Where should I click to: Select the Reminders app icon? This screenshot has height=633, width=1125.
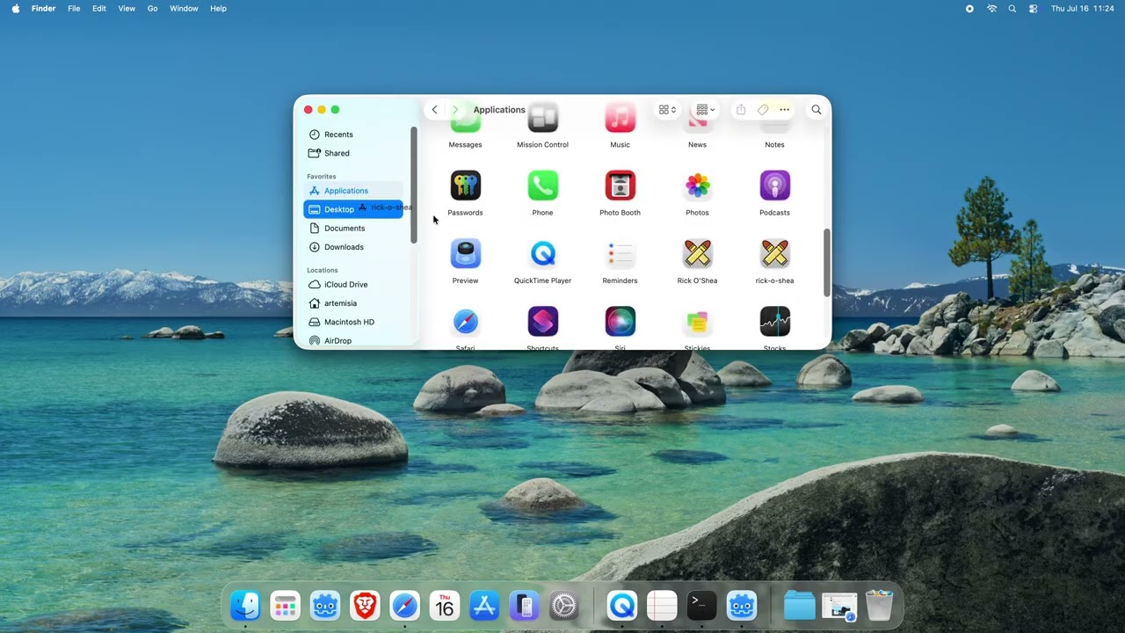pyautogui.click(x=620, y=254)
